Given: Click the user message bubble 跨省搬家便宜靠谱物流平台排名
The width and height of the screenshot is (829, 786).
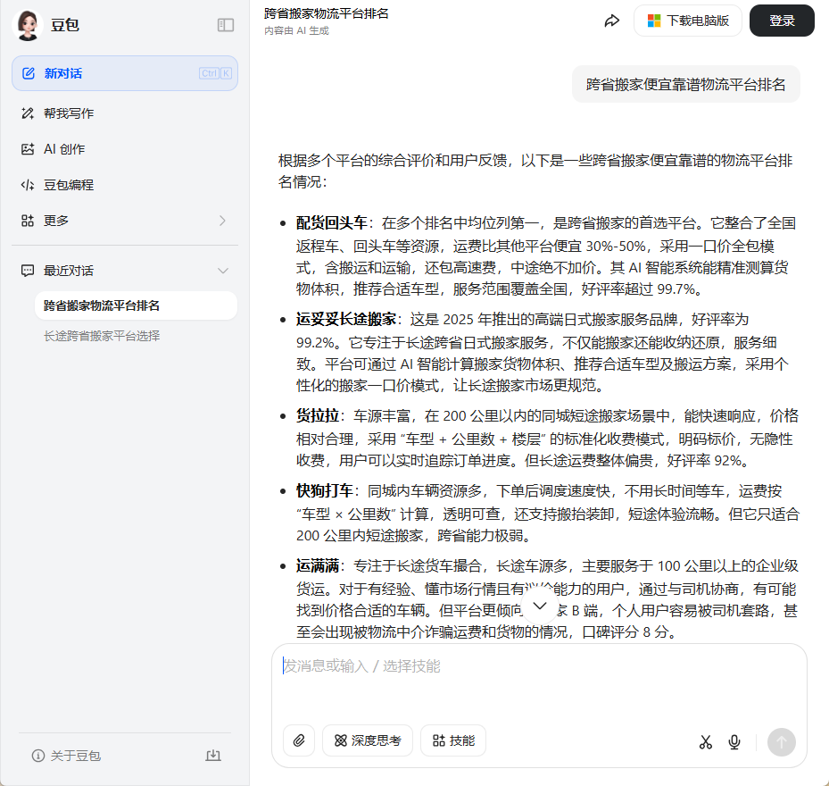Looking at the screenshot, I should click(685, 84).
